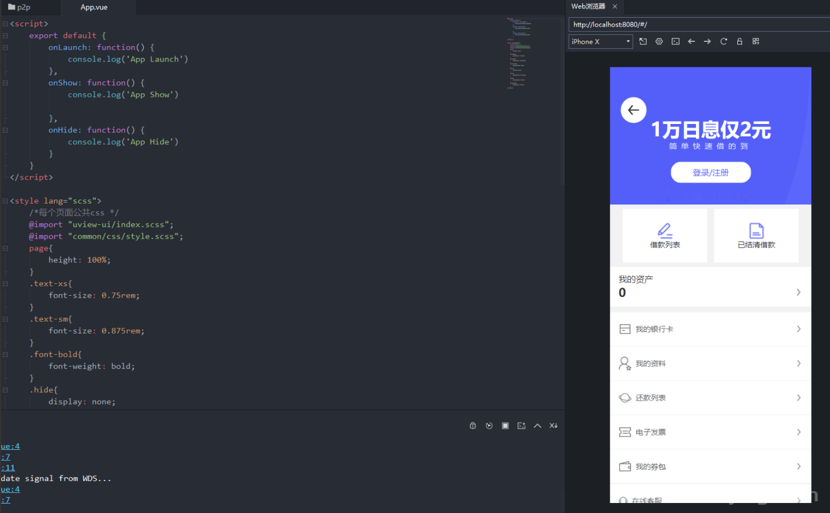Select the p2p project tab
The image size is (830, 513).
click(24, 8)
